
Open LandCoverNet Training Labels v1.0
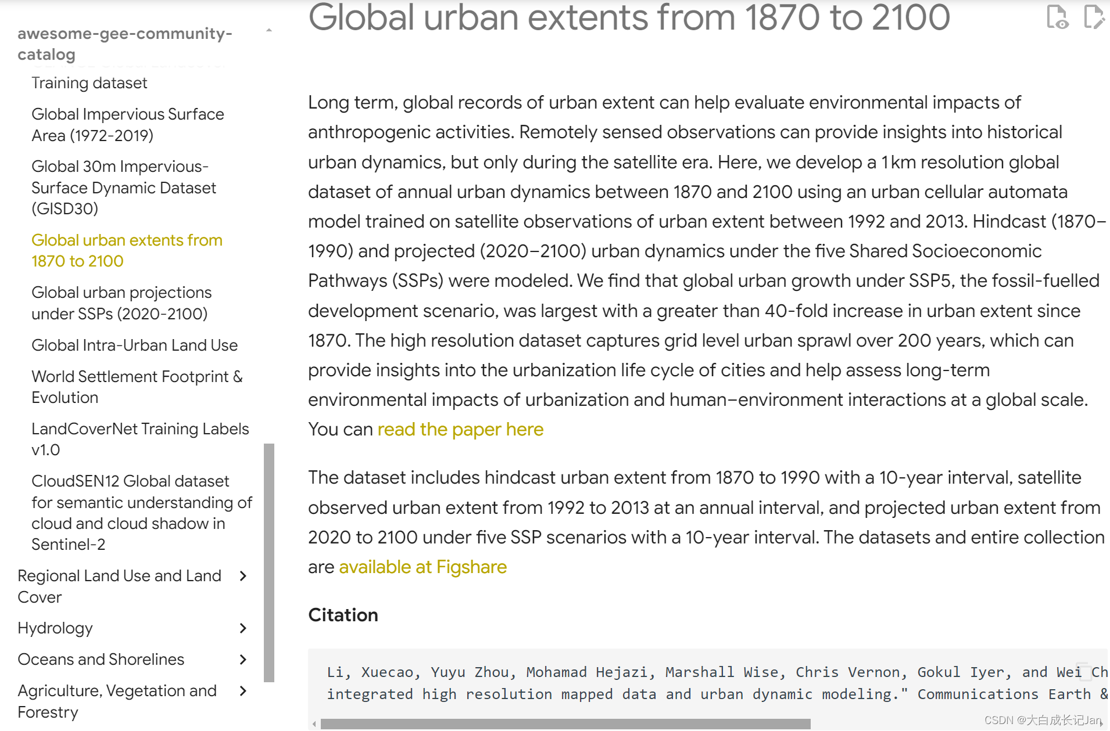tap(140, 440)
